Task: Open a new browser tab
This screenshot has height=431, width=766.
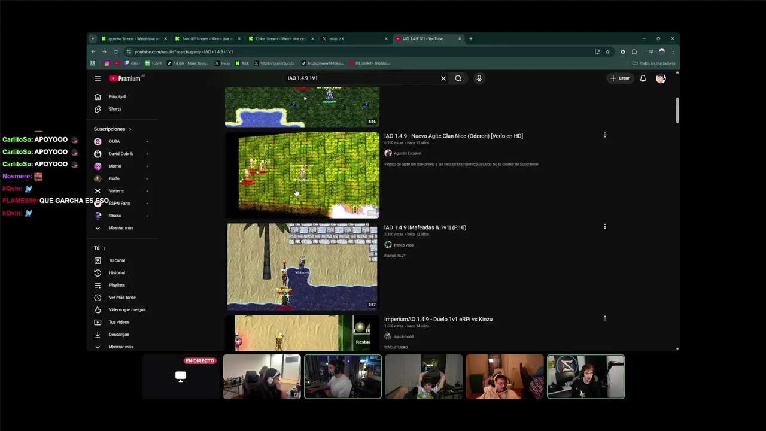Action: [x=470, y=38]
